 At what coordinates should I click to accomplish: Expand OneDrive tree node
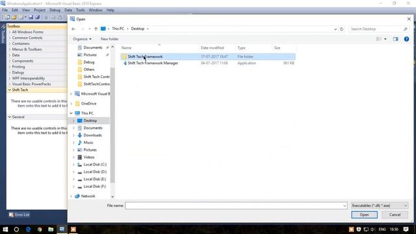[71, 103]
